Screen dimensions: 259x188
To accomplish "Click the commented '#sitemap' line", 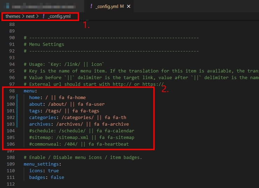I will [x=82, y=138].
